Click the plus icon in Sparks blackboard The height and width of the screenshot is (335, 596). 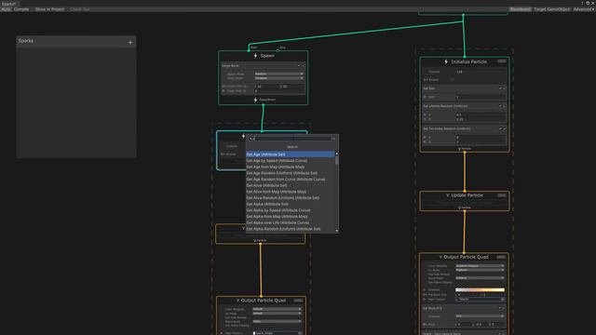pos(130,42)
